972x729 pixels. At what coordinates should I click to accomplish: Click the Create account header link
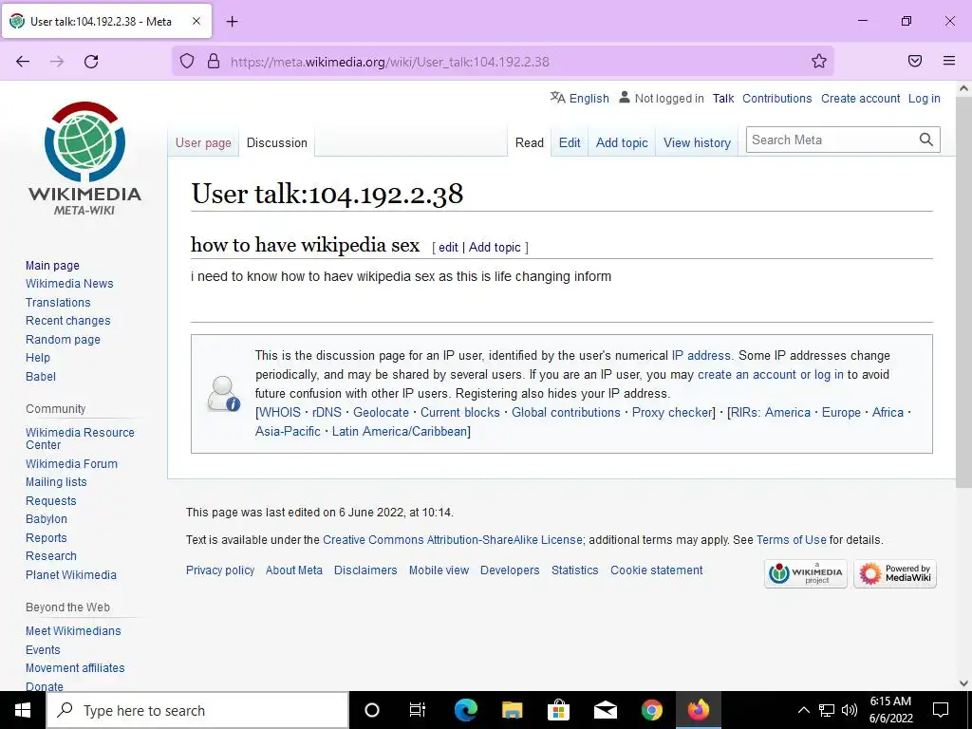pyautogui.click(x=860, y=98)
